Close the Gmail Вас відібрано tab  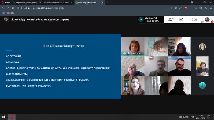(x=72, y=2)
